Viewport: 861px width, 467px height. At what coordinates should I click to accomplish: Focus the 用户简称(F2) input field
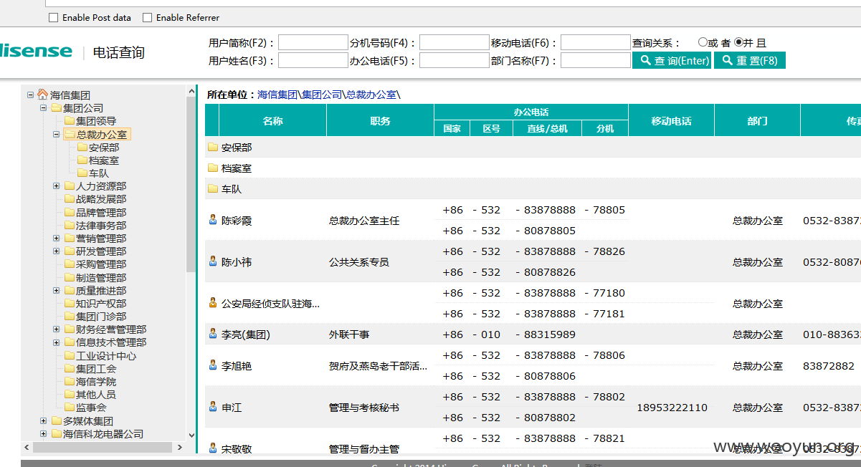pyautogui.click(x=313, y=43)
